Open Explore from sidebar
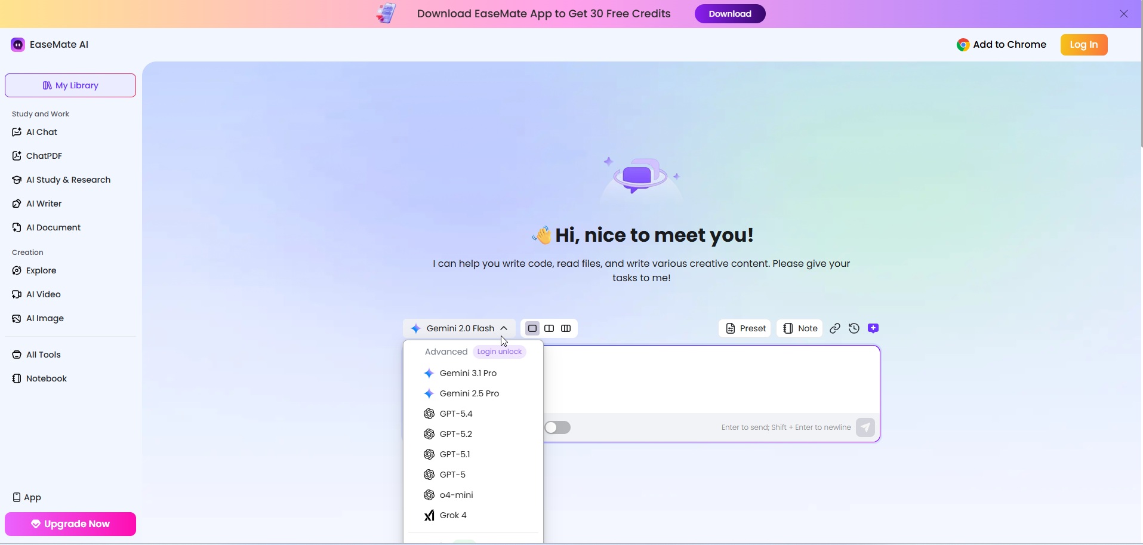Screen dimensions: 1143x545 [34, 270]
